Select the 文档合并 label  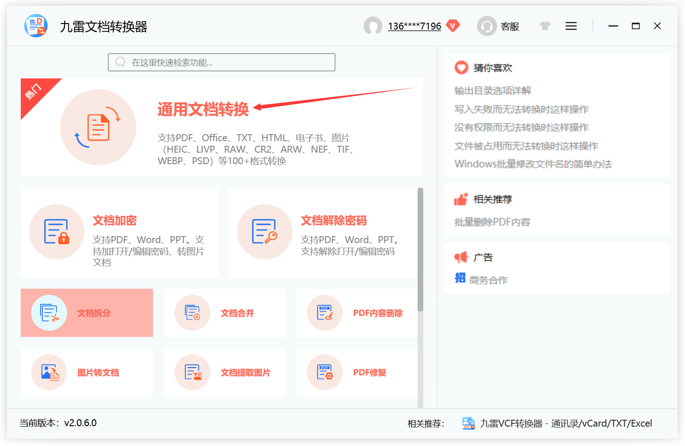click(237, 313)
